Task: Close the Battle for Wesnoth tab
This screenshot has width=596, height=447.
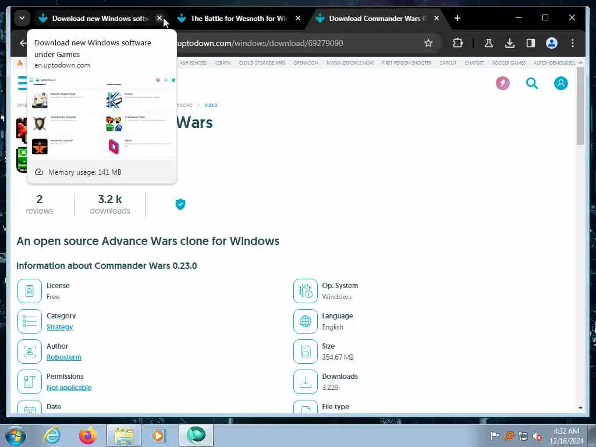Action: point(298,18)
